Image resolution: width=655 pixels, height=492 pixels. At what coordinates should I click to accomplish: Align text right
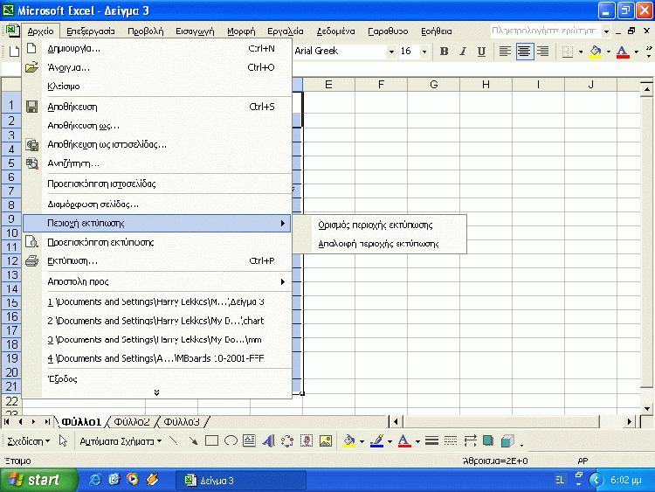[x=543, y=51]
